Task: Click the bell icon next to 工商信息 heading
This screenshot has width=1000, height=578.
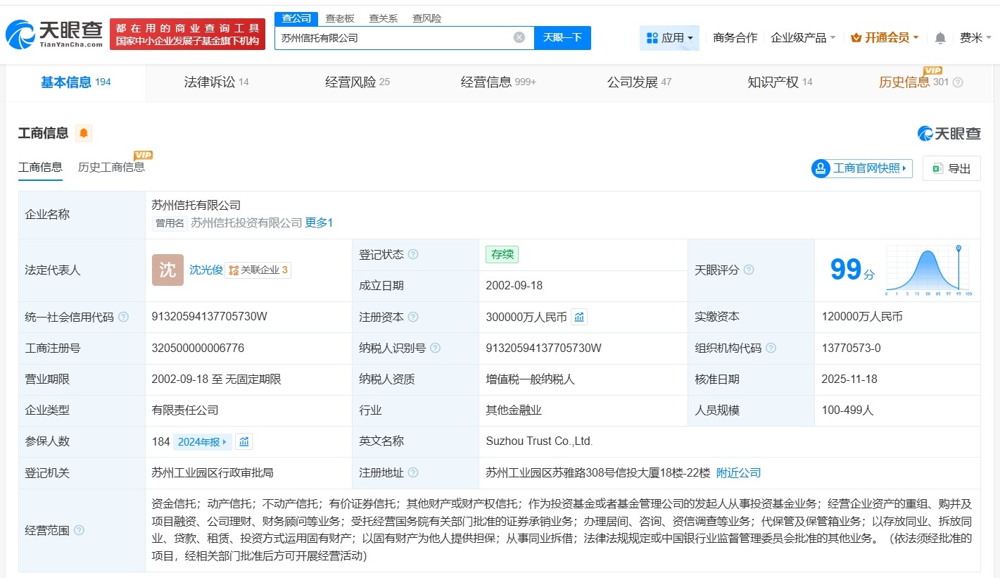Action: tap(84, 132)
